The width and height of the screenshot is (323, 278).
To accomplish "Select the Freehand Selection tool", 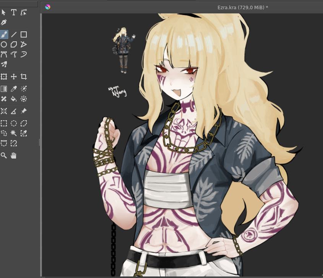I will click(4, 133).
